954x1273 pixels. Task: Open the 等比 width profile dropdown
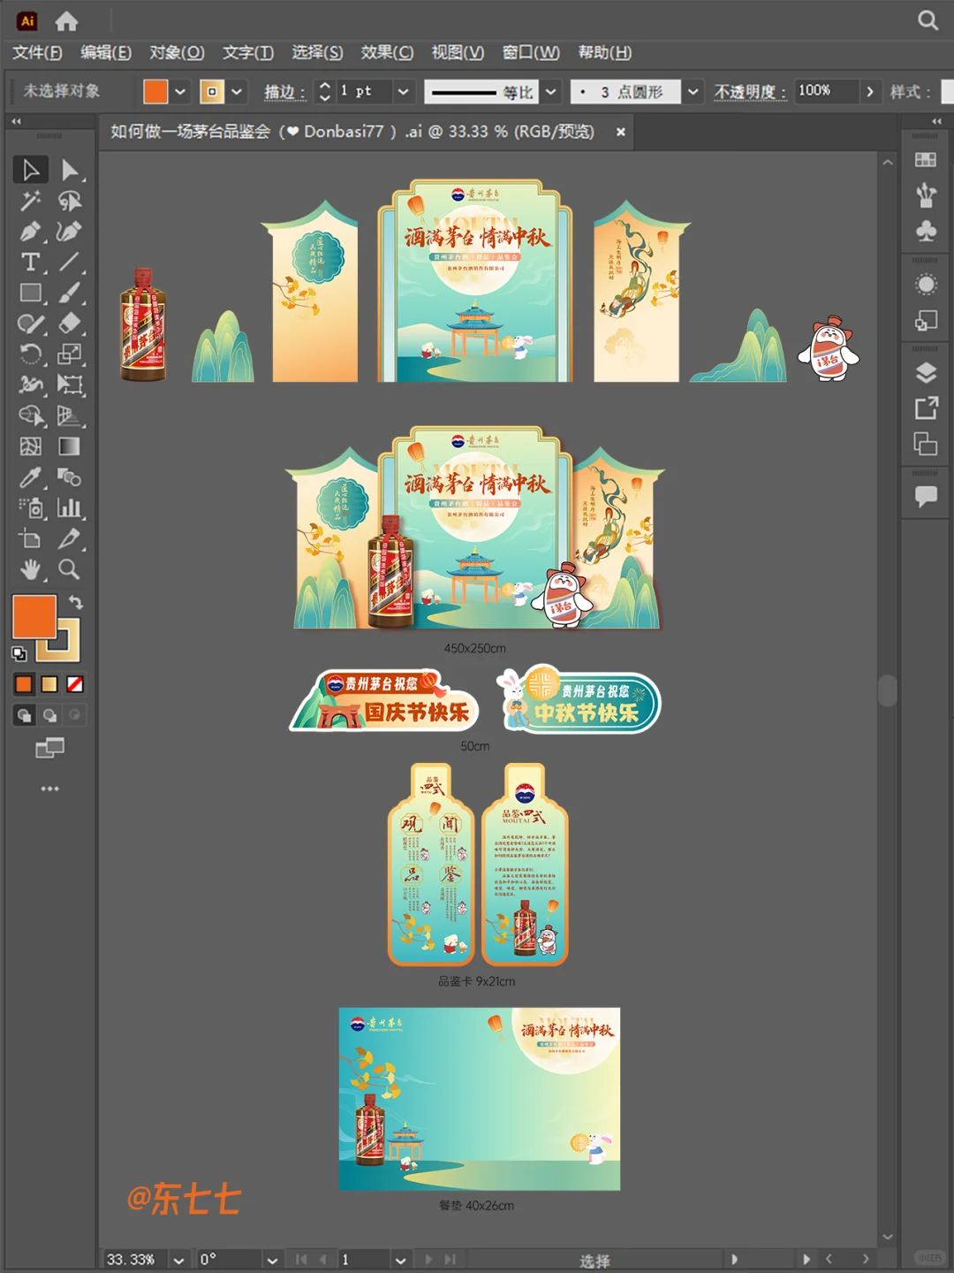tap(550, 91)
